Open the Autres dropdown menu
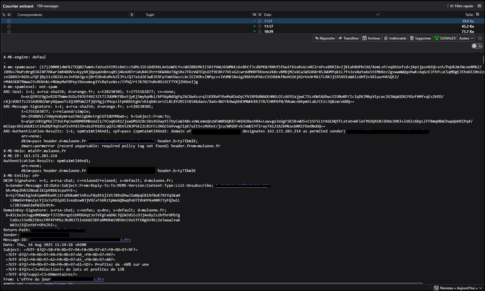 click(466, 38)
